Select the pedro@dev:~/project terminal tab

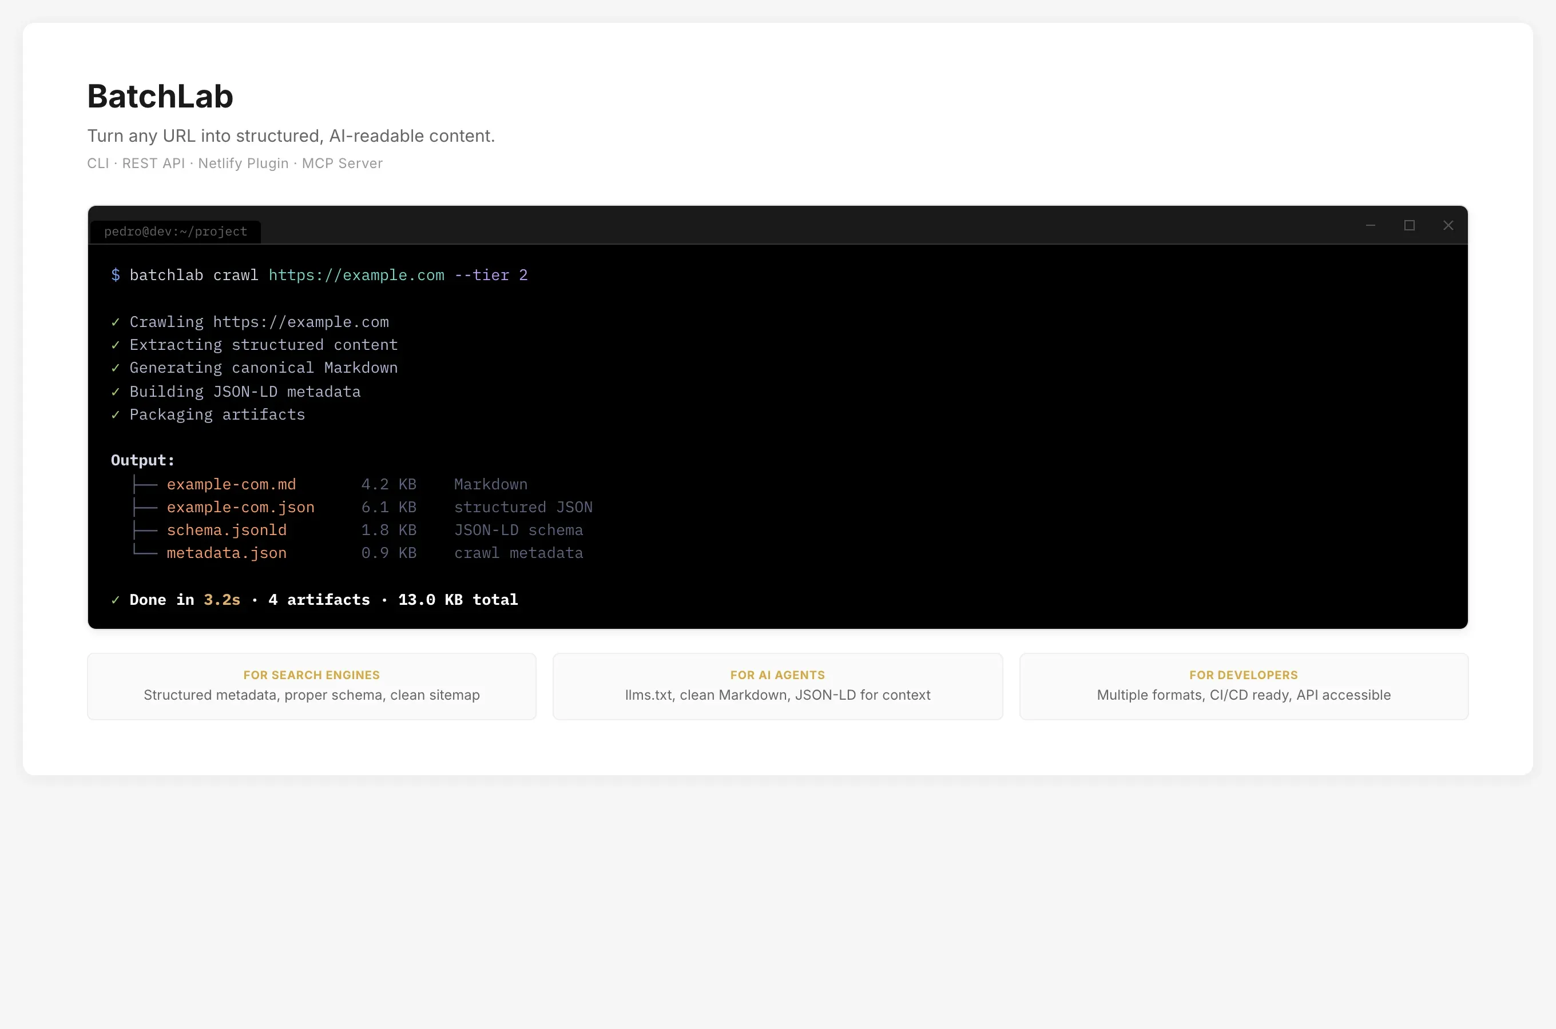tap(174, 231)
